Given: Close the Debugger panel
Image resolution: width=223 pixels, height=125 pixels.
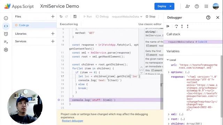Looking at the screenshot, I should [218, 18].
